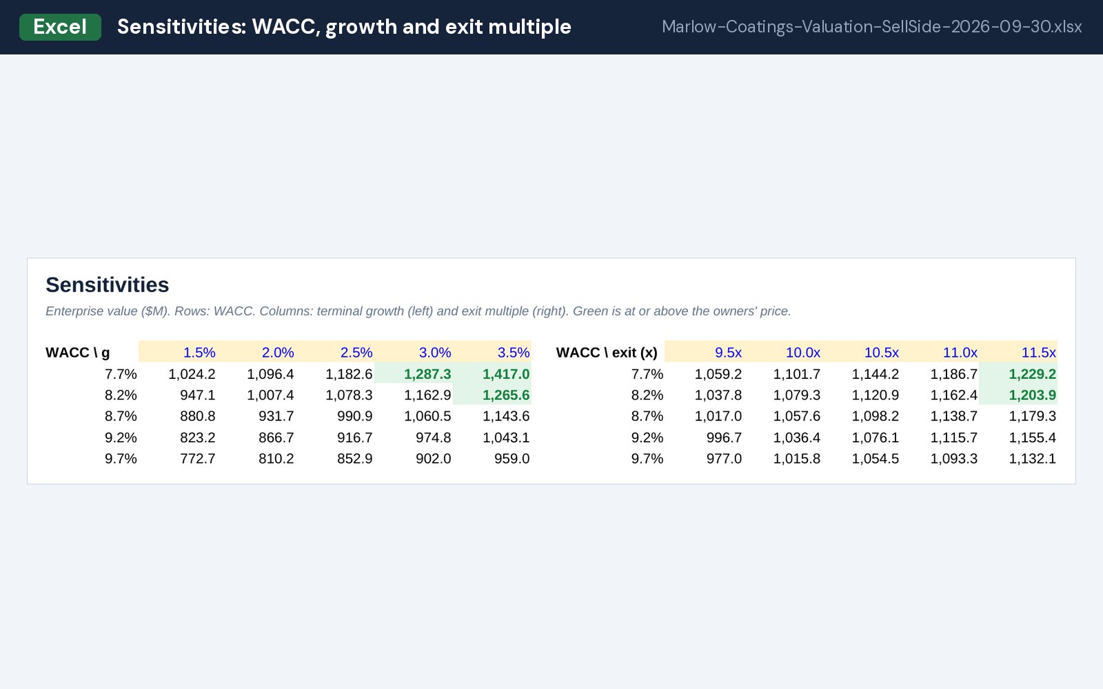Select the cell with 1,007.4
This screenshot has height=689, width=1103.
click(270, 395)
